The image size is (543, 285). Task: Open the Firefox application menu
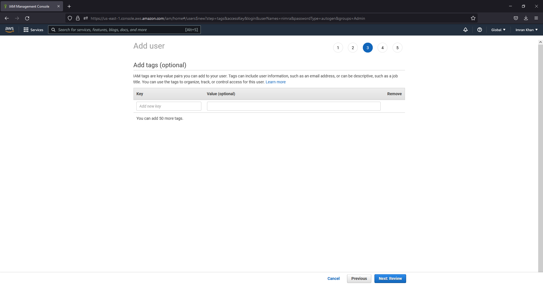536,18
